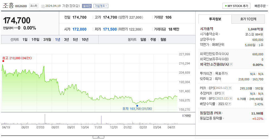Select the 5년 line chart period
This screenshot has height=139, width=269.
75,40
